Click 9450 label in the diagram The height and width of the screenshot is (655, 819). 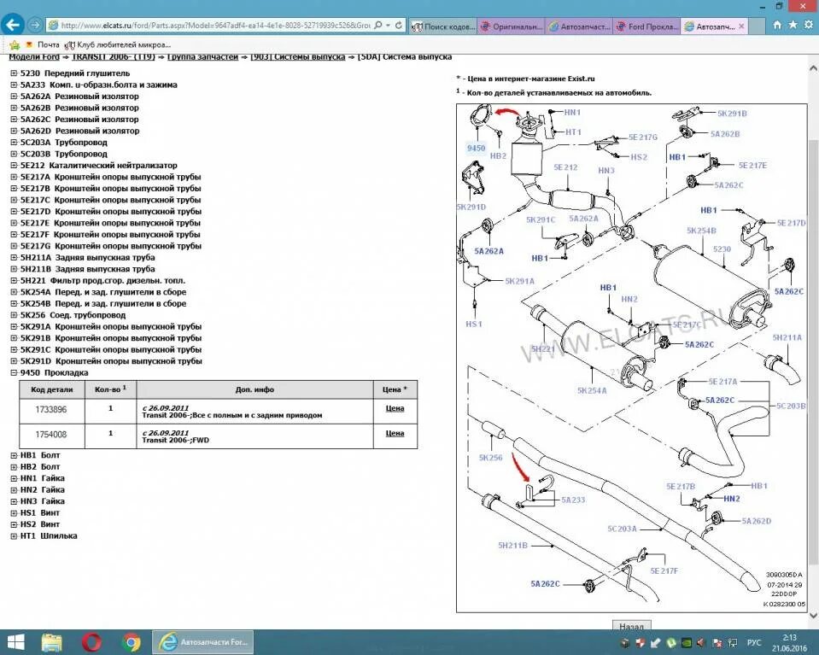point(476,149)
